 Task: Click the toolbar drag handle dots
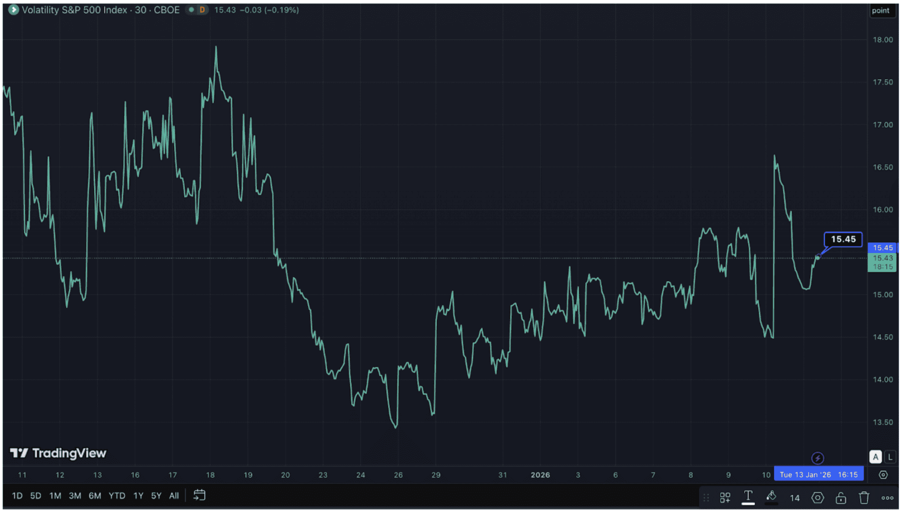pos(706,498)
